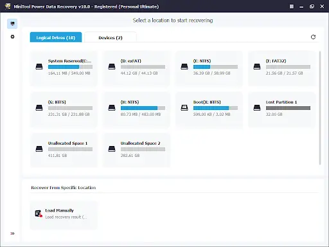The height and width of the screenshot is (247, 329).
Task: Select the (H: NTFS) drive name
Action: (x=130, y=102)
